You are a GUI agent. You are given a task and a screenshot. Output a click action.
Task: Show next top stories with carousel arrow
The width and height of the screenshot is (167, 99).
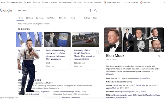99,51
